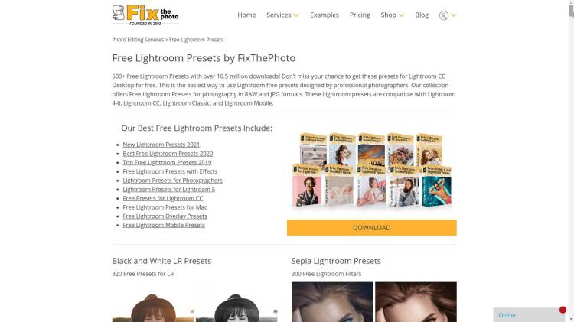
Task: Open the Examples menu item
Action: coord(325,15)
